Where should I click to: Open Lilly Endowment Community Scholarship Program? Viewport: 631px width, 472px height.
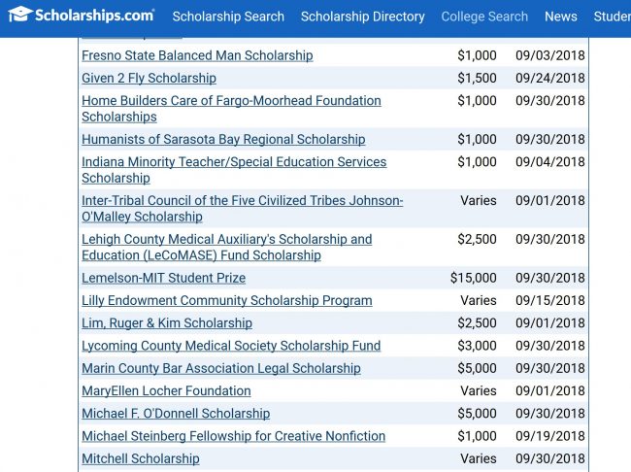226,301
